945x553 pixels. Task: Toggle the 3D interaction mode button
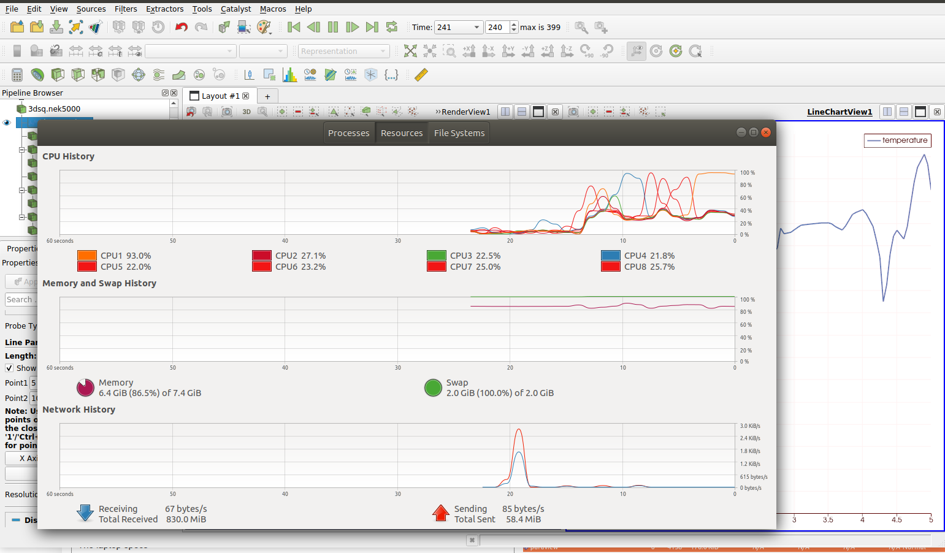[247, 112]
